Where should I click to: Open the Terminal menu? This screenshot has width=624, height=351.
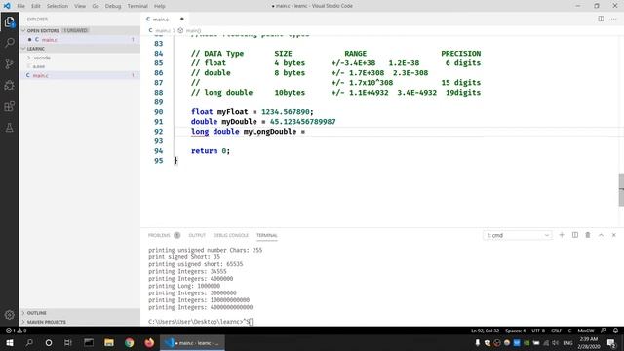[137, 6]
